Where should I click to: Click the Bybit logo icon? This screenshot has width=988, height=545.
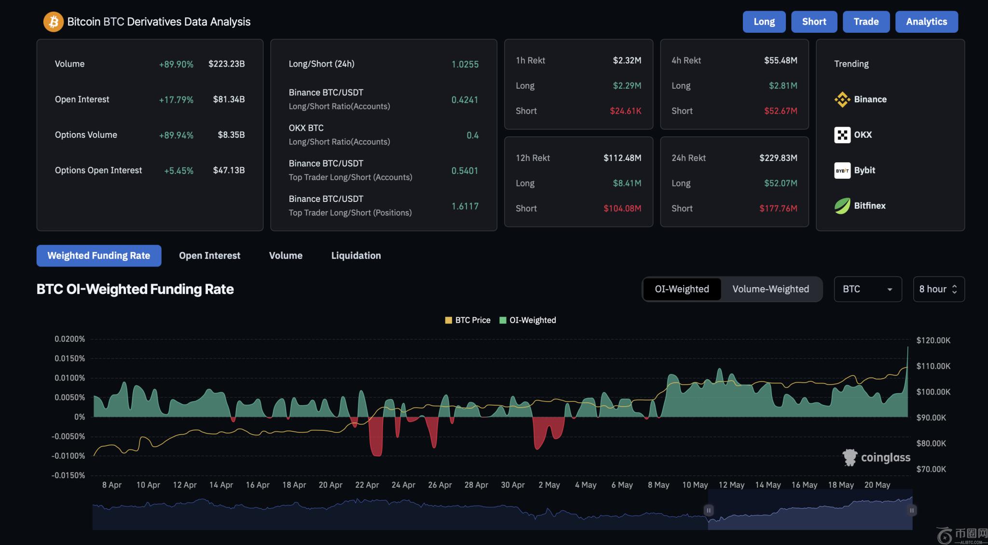point(842,170)
